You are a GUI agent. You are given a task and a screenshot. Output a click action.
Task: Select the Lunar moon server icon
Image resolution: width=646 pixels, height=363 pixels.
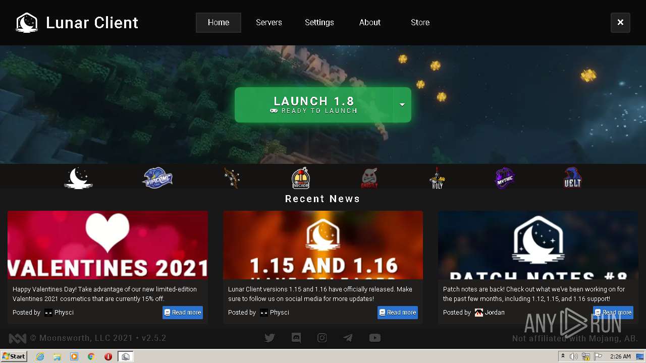click(x=78, y=178)
